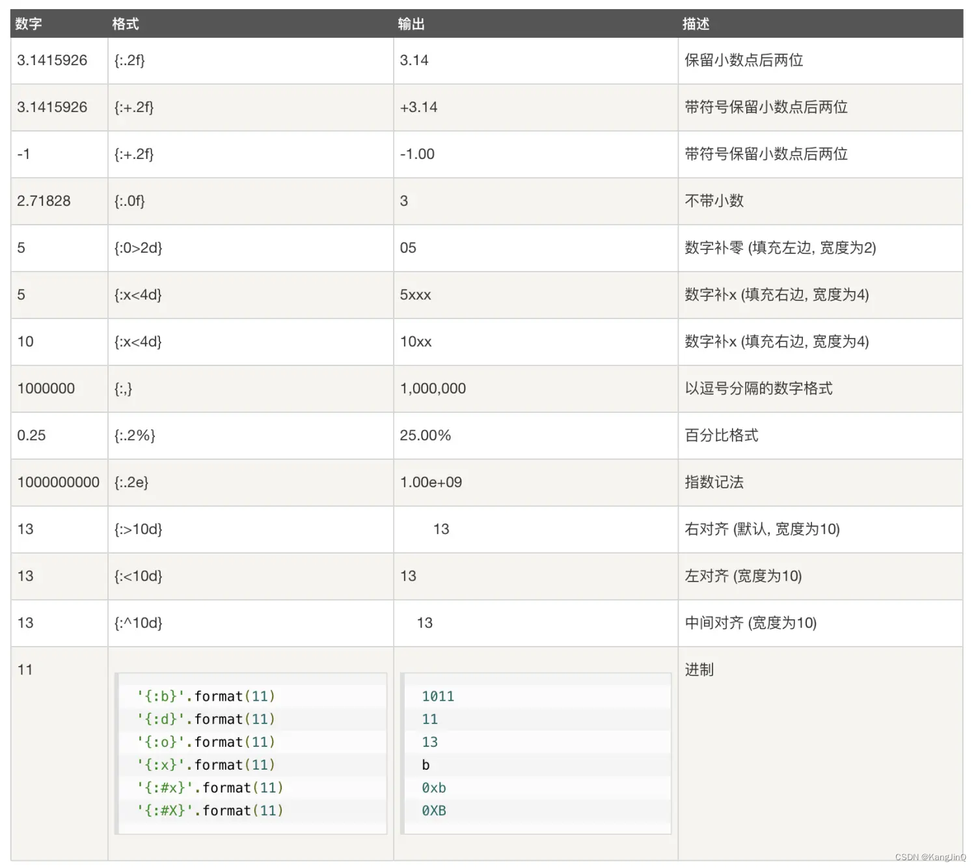Select the output value 1,000,000

tap(433, 389)
